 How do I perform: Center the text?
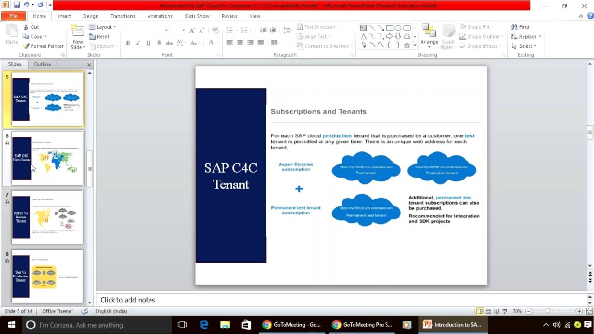pos(240,43)
